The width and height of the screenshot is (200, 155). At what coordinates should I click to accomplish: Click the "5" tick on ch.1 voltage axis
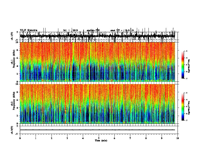pos(17,32)
